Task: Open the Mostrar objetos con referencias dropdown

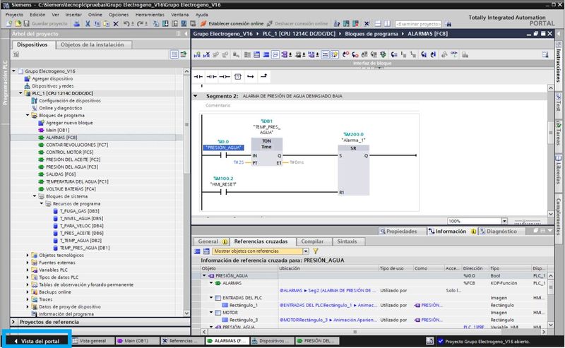Action: [x=306, y=251]
